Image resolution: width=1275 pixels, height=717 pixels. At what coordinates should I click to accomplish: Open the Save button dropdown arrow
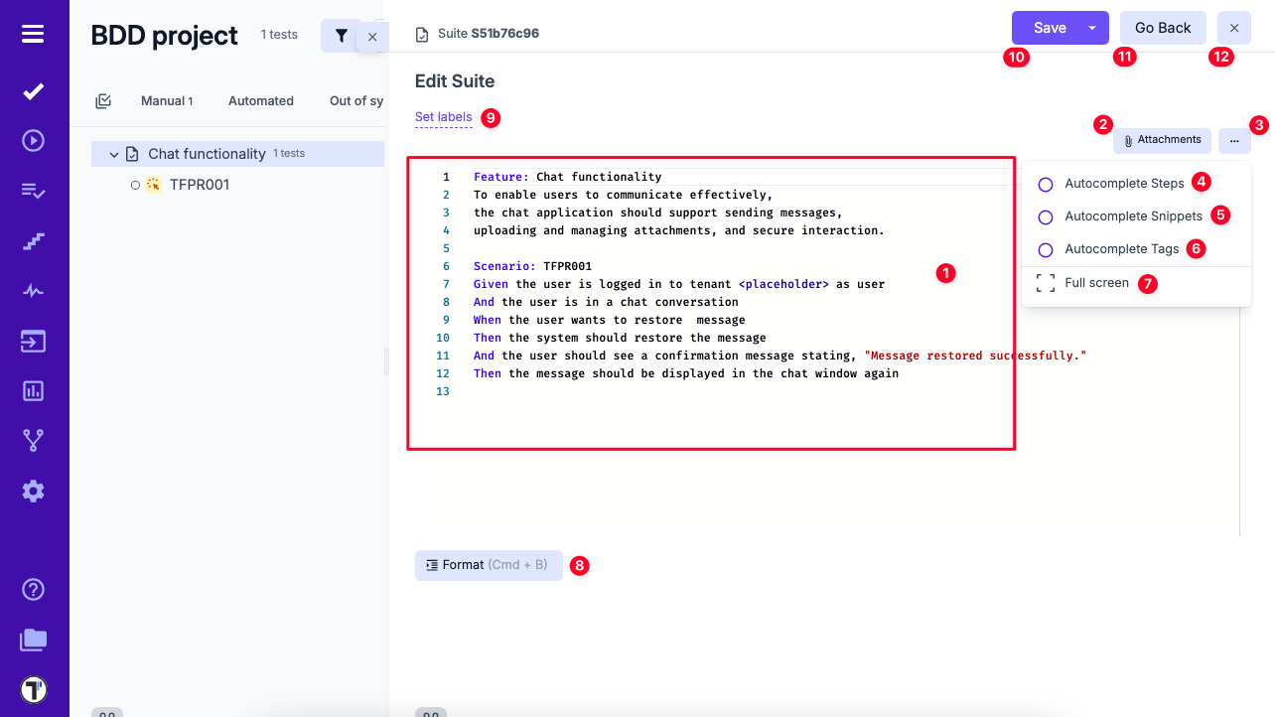click(x=1094, y=28)
